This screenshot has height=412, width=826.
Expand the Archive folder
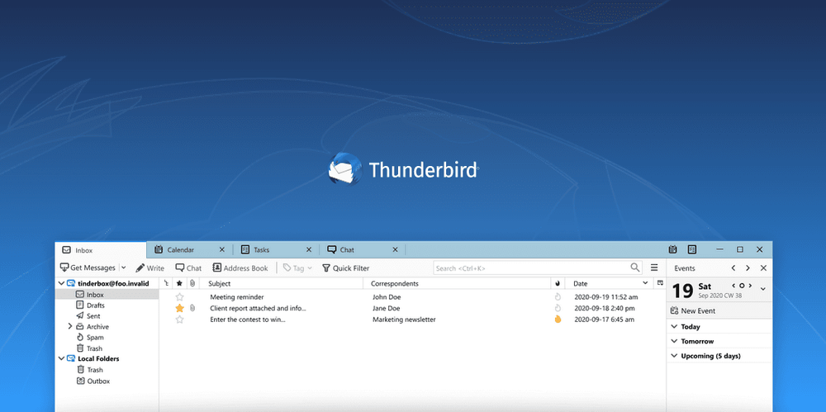click(70, 327)
